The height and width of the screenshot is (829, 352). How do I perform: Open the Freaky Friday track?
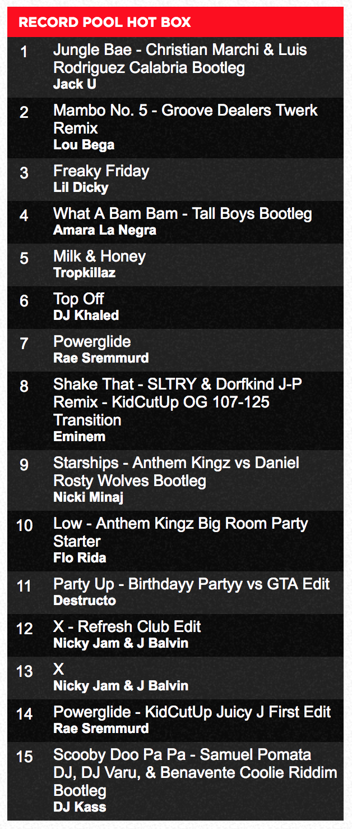click(101, 171)
